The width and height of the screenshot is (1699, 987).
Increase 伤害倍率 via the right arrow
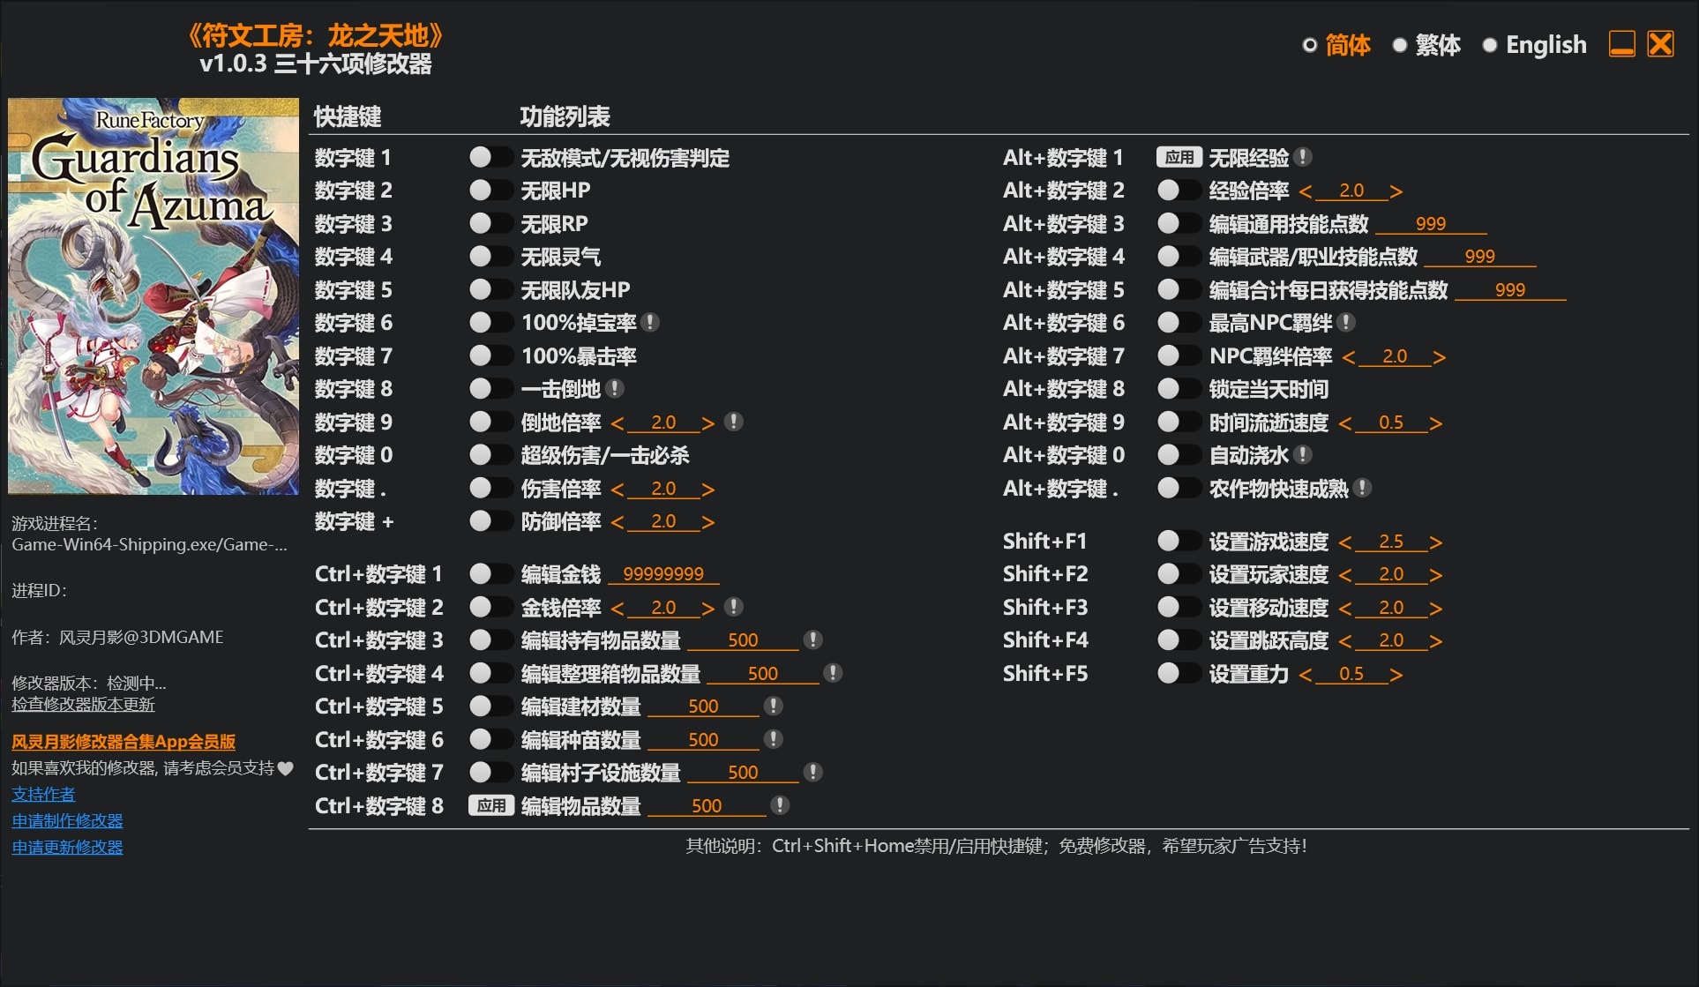tap(707, 488)
